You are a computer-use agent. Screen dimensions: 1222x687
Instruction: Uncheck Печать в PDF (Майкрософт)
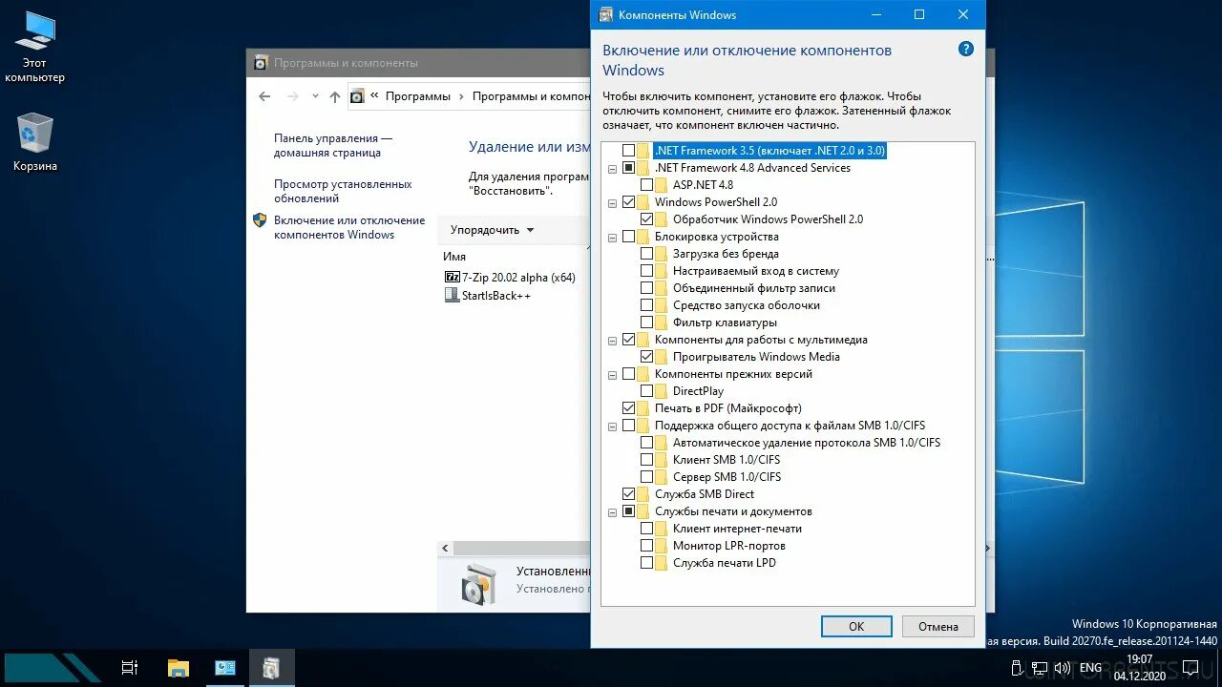628,408
